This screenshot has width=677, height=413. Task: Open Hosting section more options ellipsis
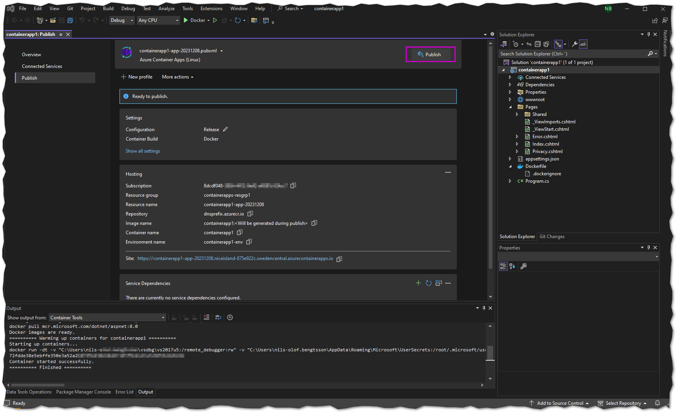448,172
